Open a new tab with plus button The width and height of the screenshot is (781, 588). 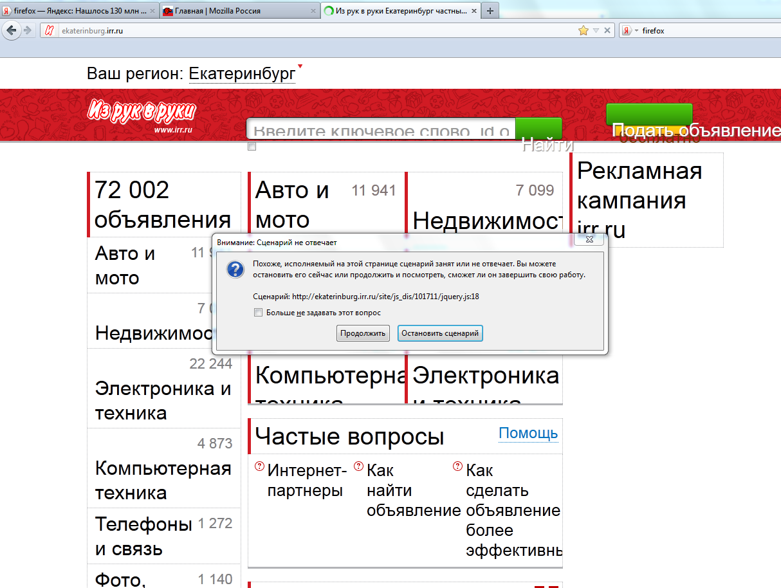[490, 11]
